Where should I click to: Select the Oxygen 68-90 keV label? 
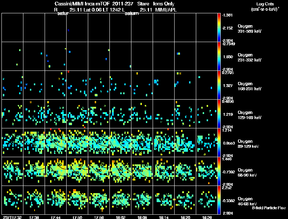click(247, 173)
